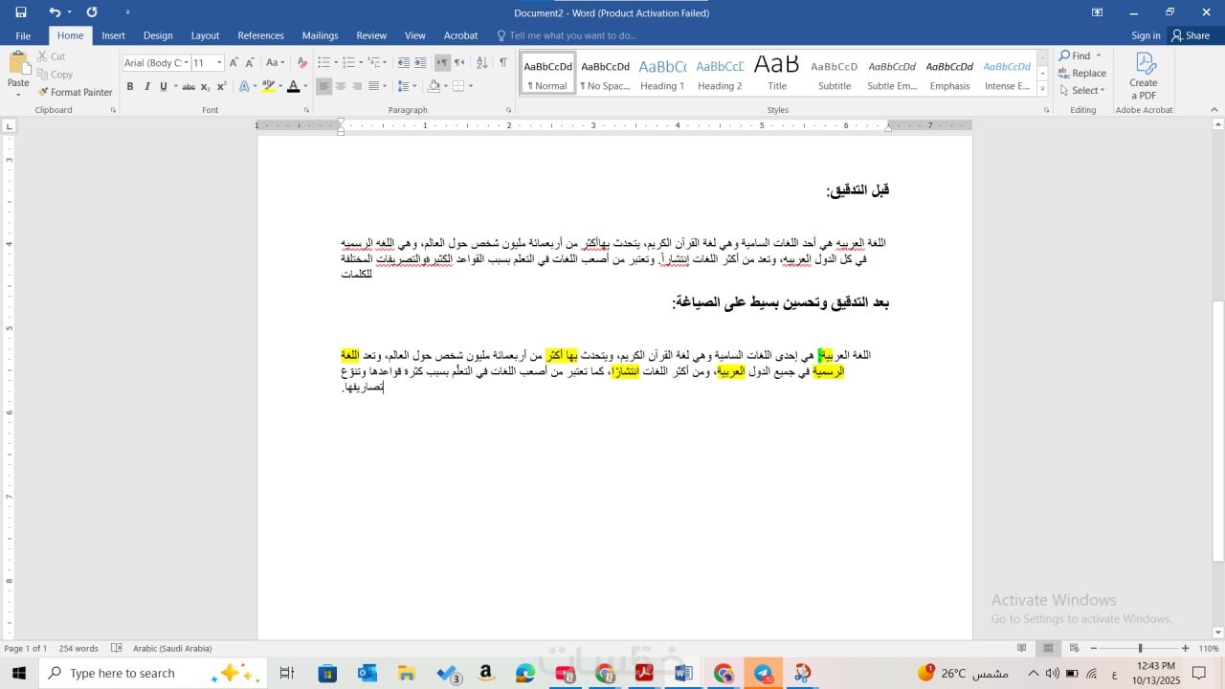This screenshot has height=689, width=1225.
Task: Toggle superscript formatting
Action: 221,86
